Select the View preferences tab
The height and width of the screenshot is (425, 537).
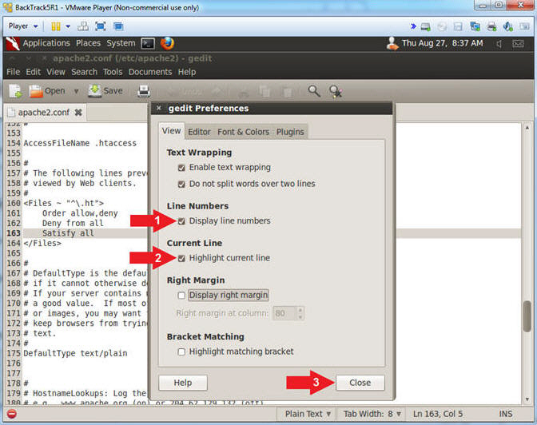click(x=171, y=131)
